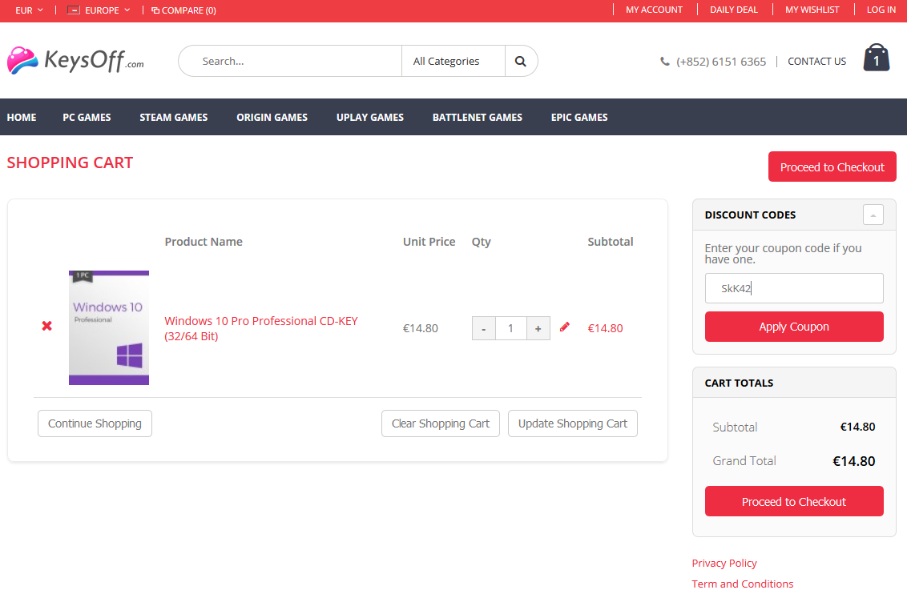Click the Europe flag icon

(74, 10)
